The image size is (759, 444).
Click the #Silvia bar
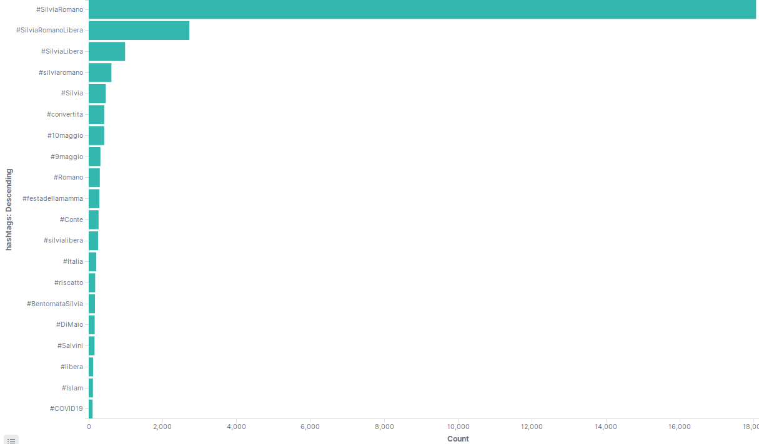coord(97,94)
